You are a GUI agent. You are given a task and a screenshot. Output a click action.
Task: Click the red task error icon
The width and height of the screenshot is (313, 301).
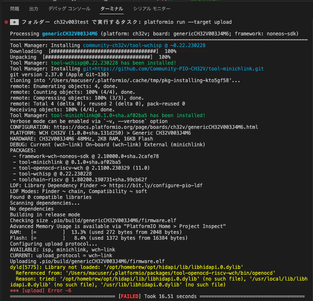point(6,22)
